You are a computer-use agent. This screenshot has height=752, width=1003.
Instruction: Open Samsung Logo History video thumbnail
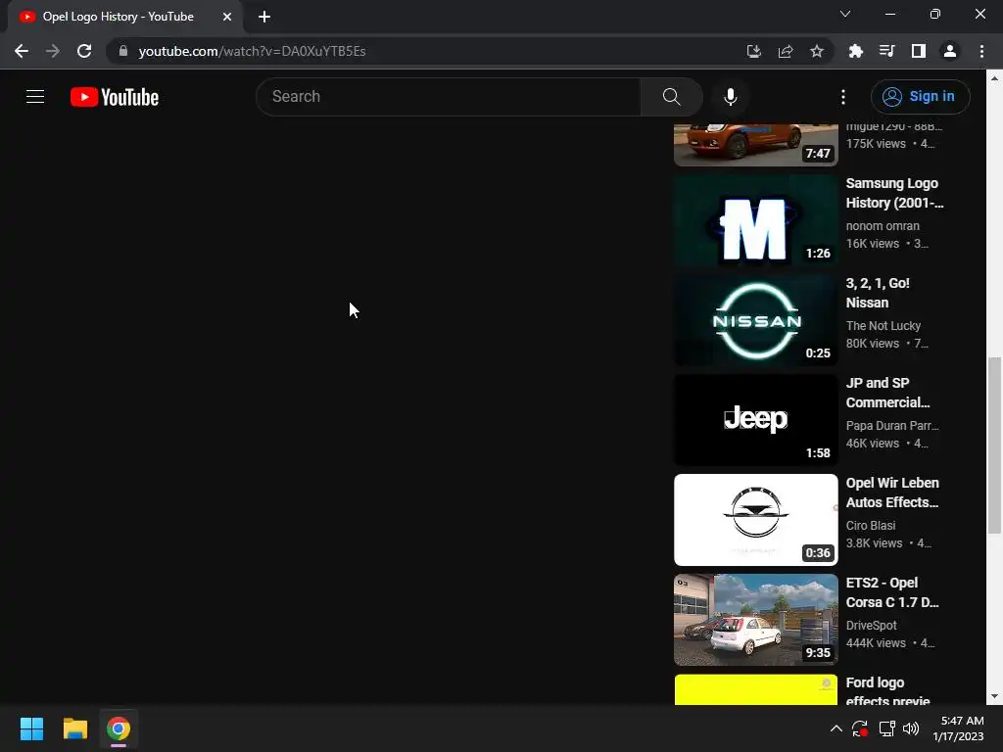coord(755,220)
